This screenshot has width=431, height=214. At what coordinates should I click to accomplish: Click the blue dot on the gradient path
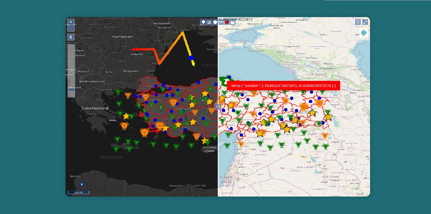191,58
